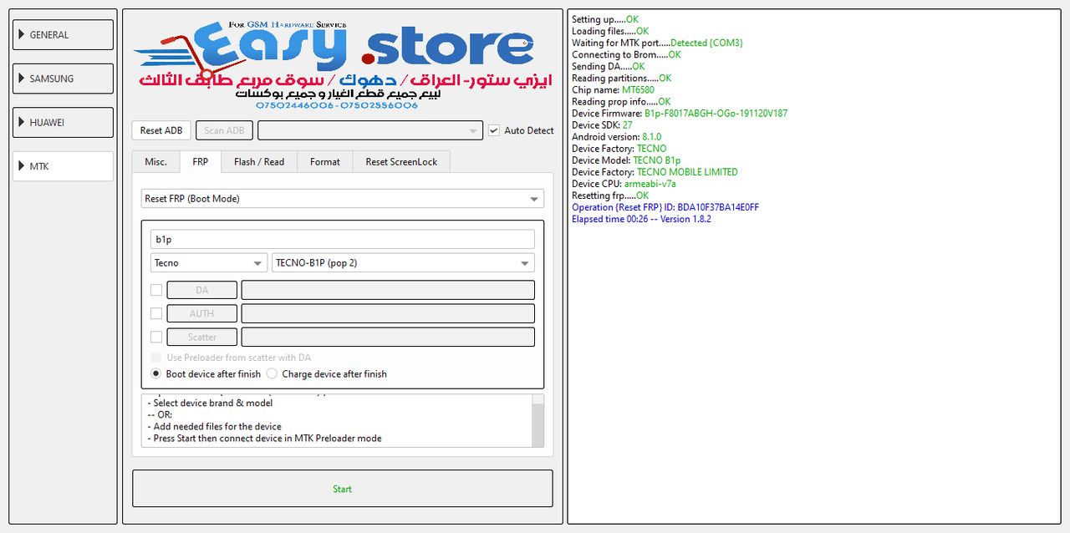Screen dimensions: 1070x533
Task: Click the Reset ADB button
Action: (161, 130)
